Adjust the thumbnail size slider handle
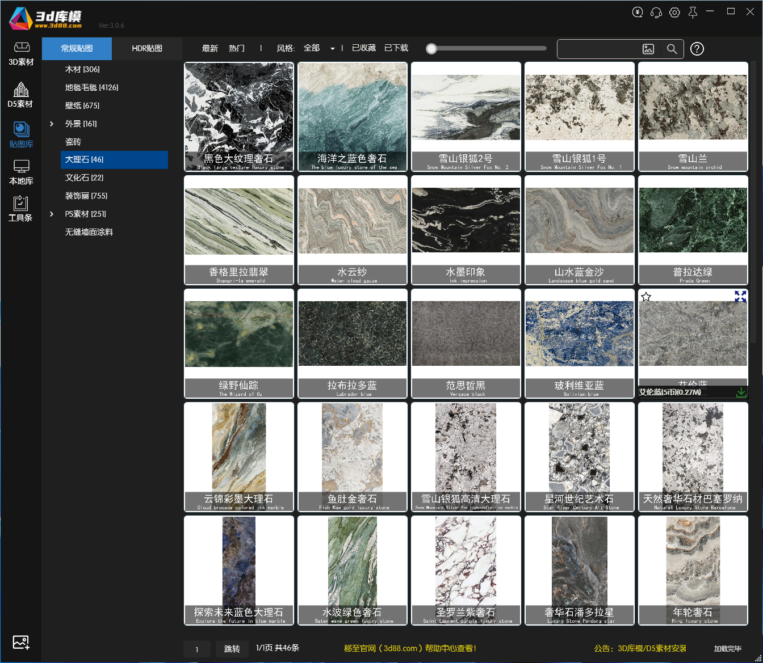Screen dimensions: 763x663 point(431,49)
